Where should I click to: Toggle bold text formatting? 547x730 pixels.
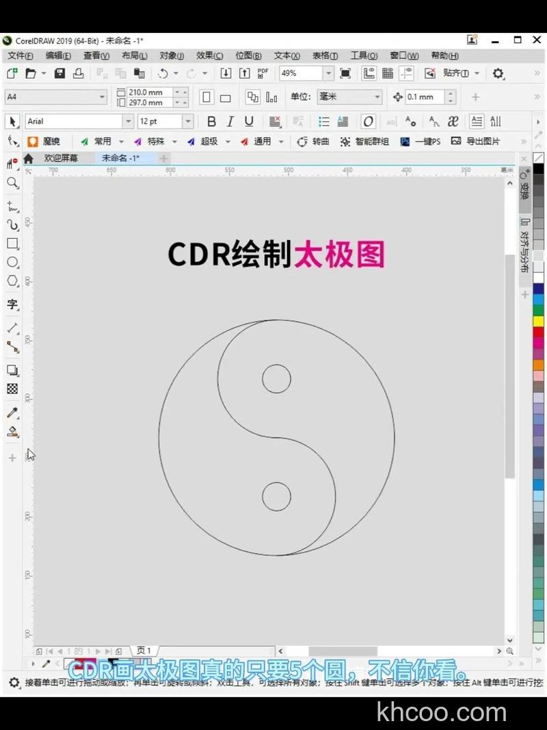[211, 121]
